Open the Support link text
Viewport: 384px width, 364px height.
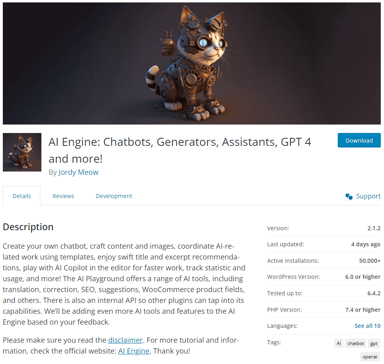point(368,196)
